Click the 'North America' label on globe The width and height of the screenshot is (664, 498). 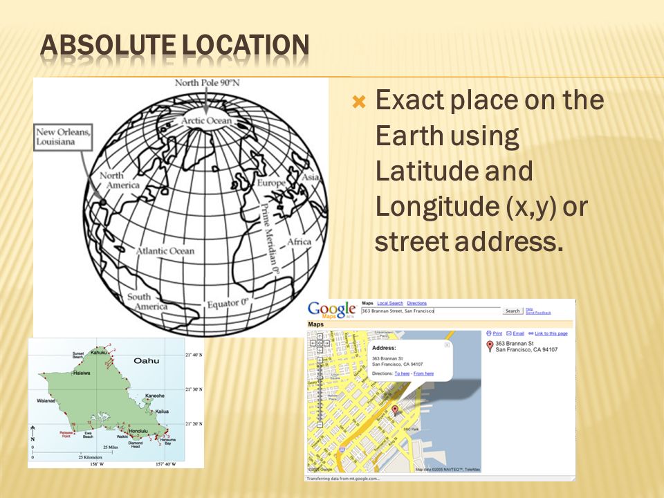(x=120, y=181)
